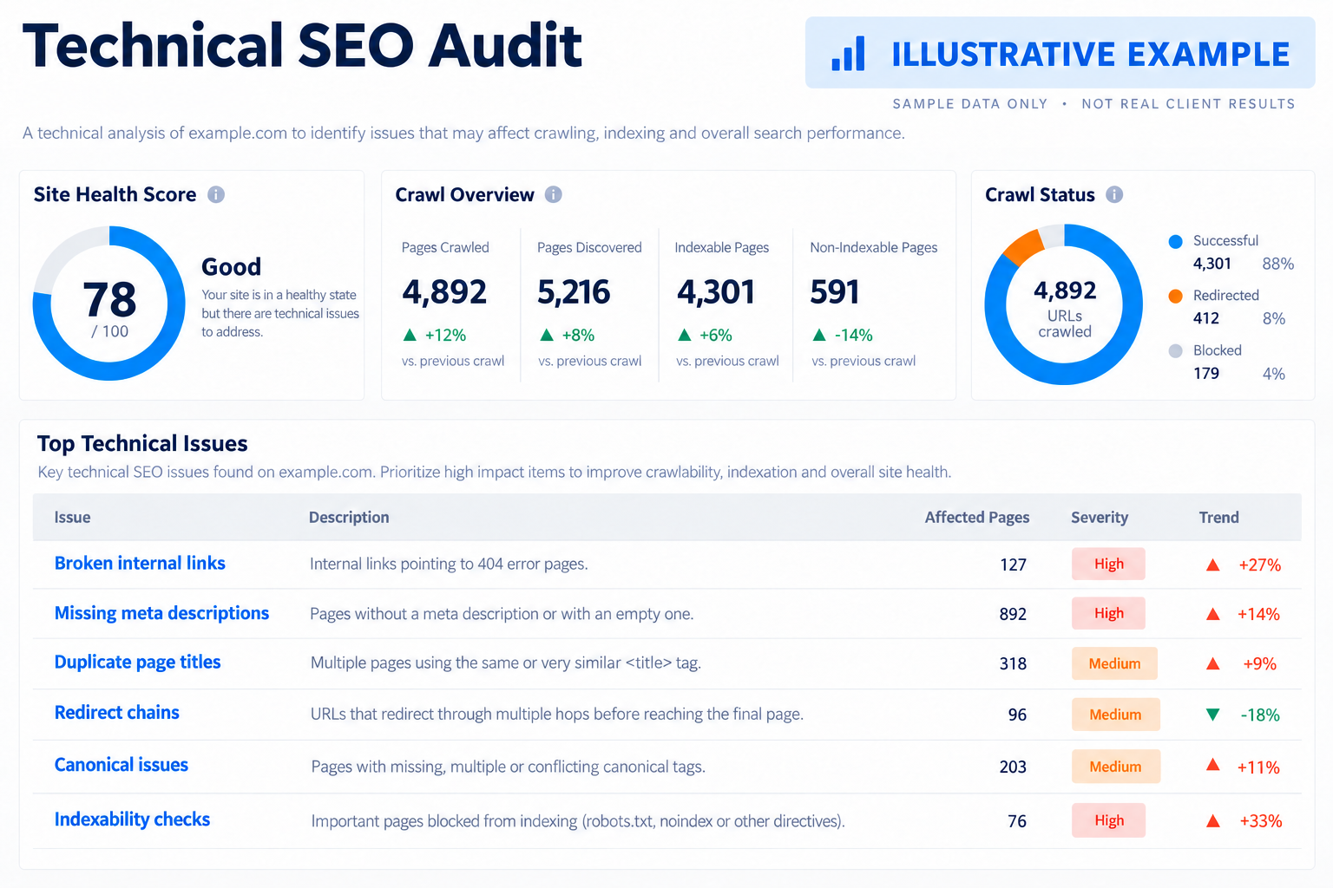
Task: Click the gray Blocked legend dot
Action: [1176, 351]
